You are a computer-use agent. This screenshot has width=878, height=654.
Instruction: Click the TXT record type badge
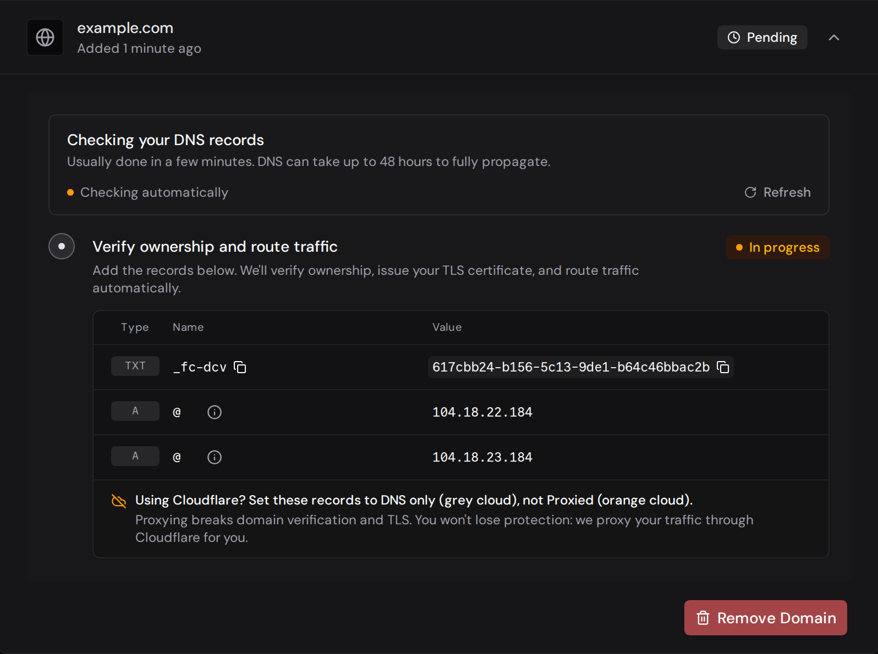tap(135, 366)
